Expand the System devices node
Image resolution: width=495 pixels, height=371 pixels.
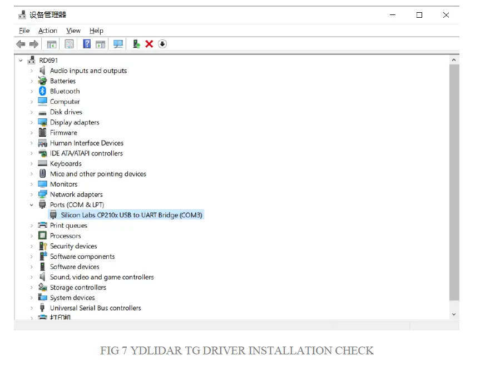(32, 298)
